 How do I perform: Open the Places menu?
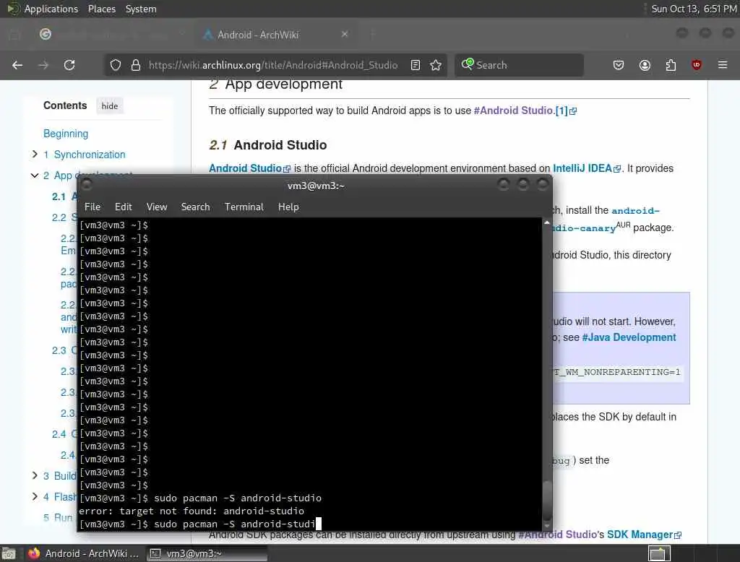pos(102,9)
